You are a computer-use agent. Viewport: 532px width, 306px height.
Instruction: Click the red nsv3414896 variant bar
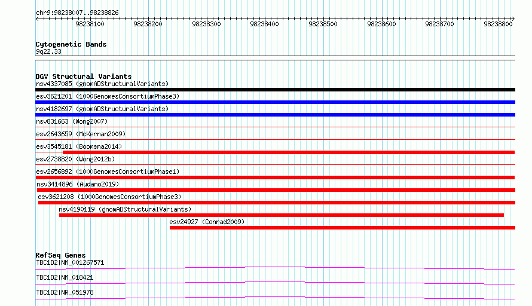click(x=276, y=190)
